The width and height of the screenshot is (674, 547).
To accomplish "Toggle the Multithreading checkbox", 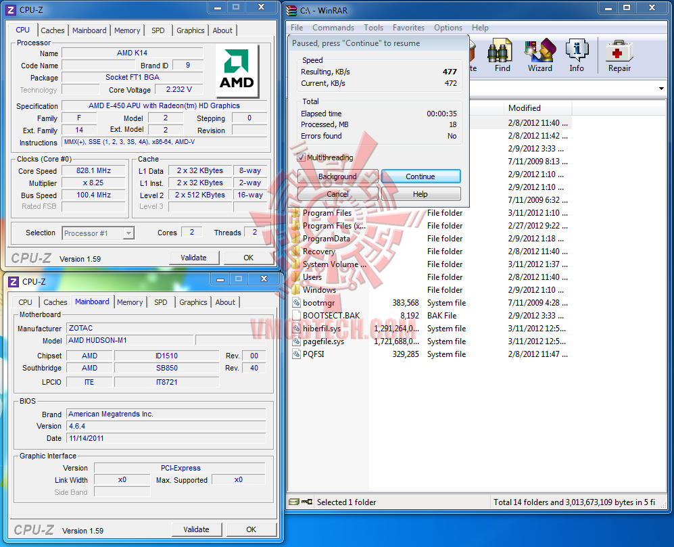I will point(302,158).
